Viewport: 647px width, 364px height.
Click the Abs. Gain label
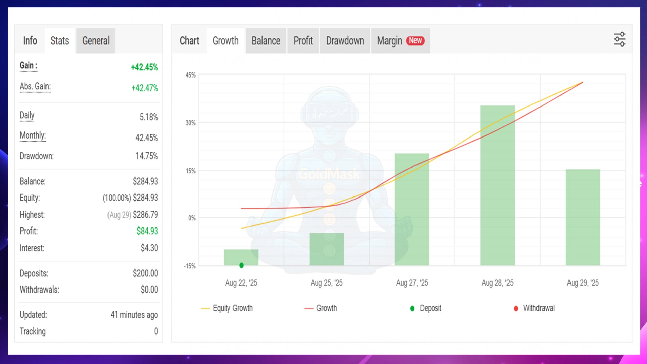coord(35,86)
